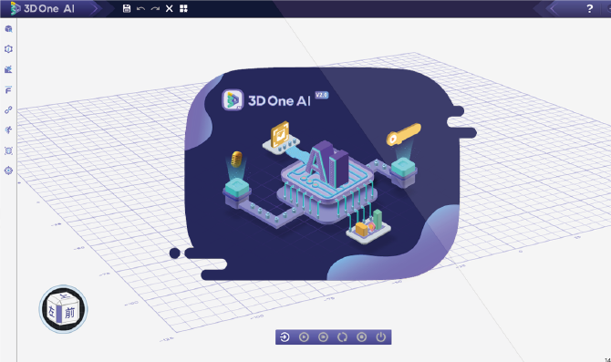Open the four-square grid menu icon
Viewport: 611px width, 362px height.
[x=183, y=8]
